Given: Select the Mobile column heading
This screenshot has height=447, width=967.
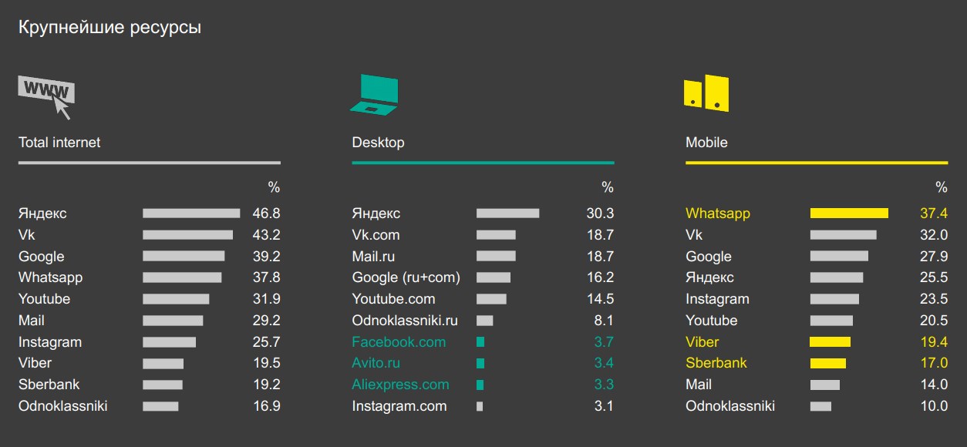Looking at the screenshot, I should click(706, 143).
